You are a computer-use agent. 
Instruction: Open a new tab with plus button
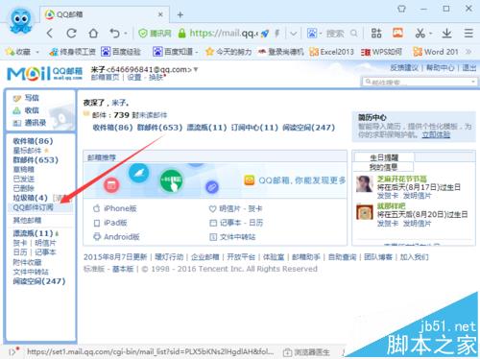pos(180,14)
